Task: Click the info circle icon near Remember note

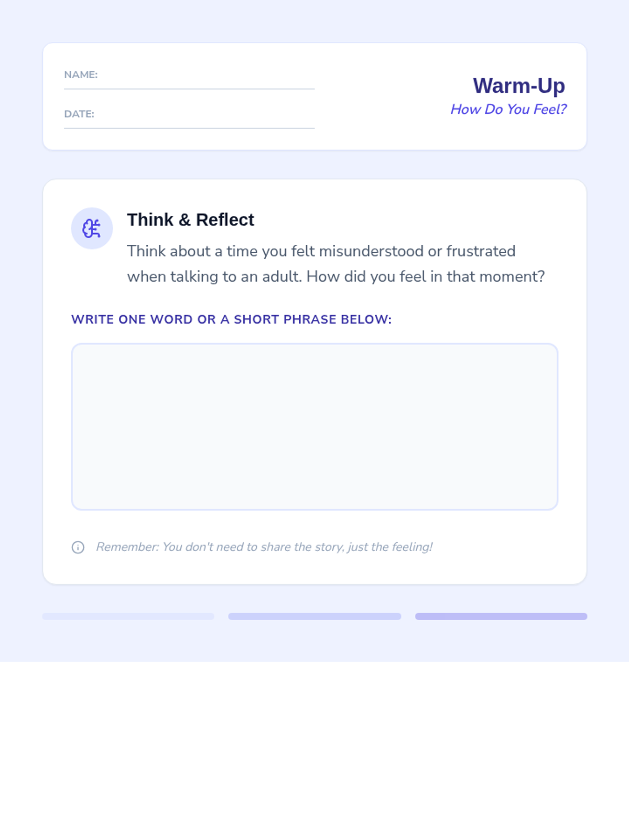Action: point(78,547)
